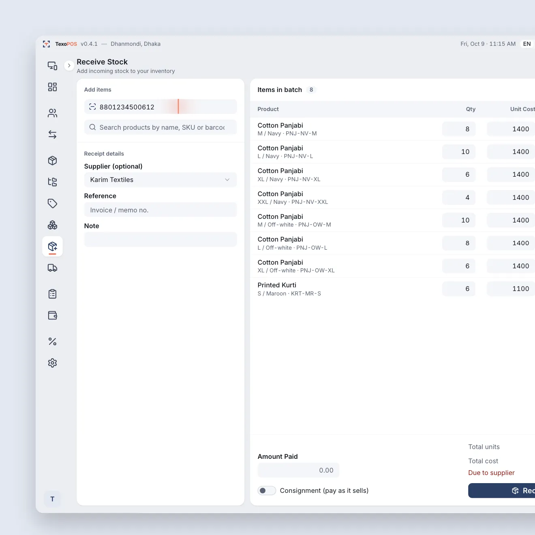
Task: Edit quantity for Cotton Panjabi PNJ-NV-XXL
Action: coord(459,197)
